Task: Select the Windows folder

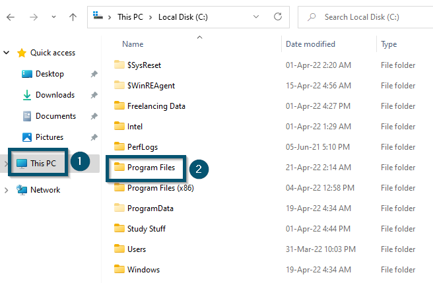Action: [143, 269]
